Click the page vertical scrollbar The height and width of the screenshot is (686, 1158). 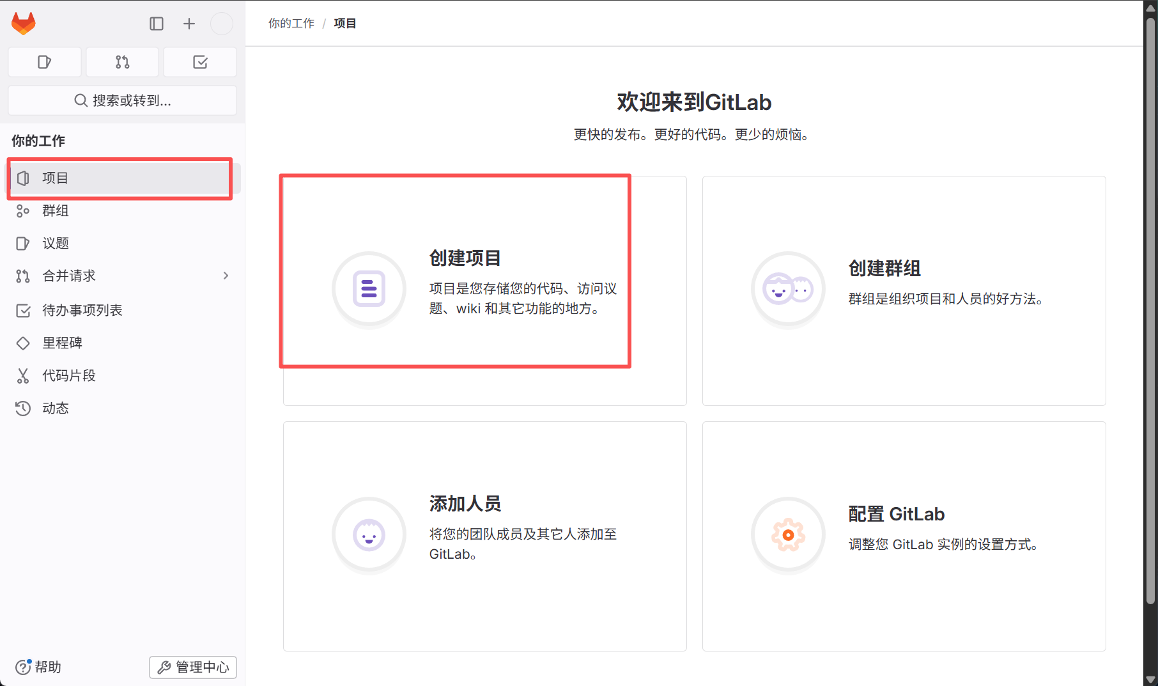tap(1150, 310)
